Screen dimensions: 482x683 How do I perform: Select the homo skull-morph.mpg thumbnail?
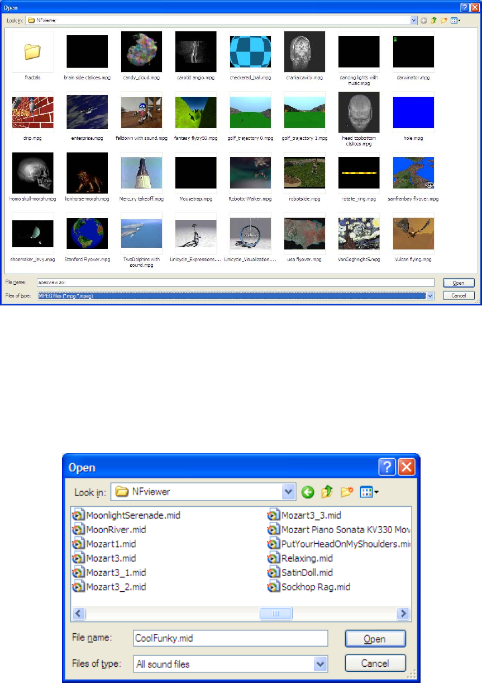32,173
